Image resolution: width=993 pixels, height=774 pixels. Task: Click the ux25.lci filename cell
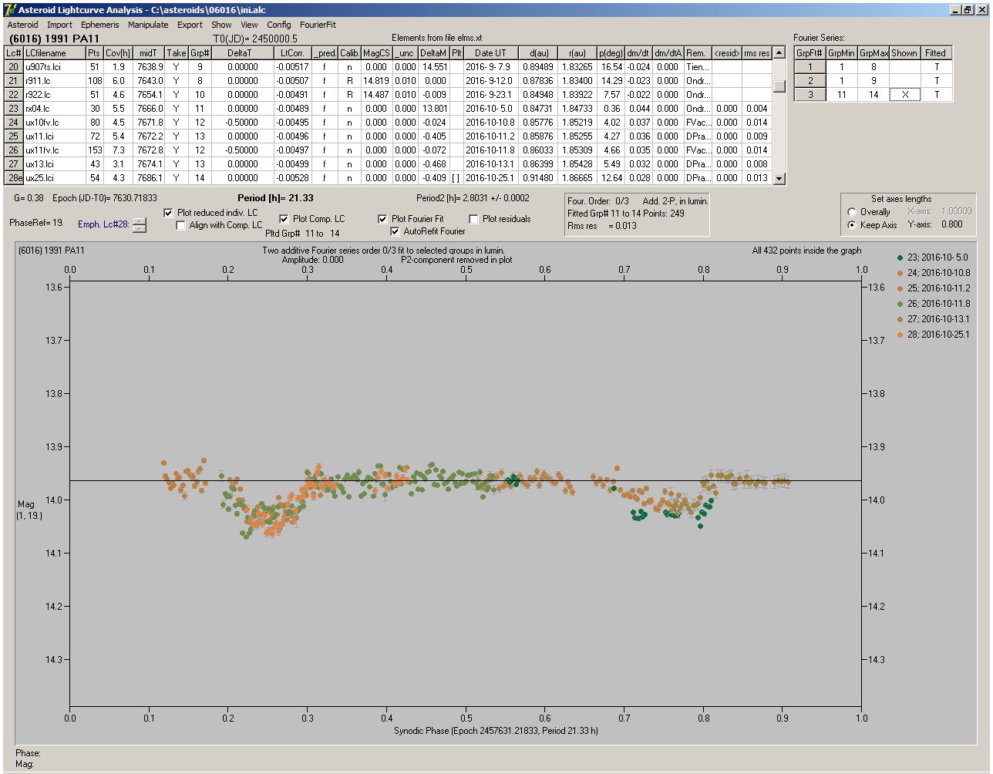click(x=54, y=178)
